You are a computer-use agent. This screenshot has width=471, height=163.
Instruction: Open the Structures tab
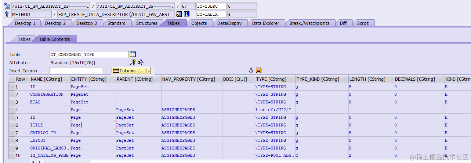pos(146,23)
